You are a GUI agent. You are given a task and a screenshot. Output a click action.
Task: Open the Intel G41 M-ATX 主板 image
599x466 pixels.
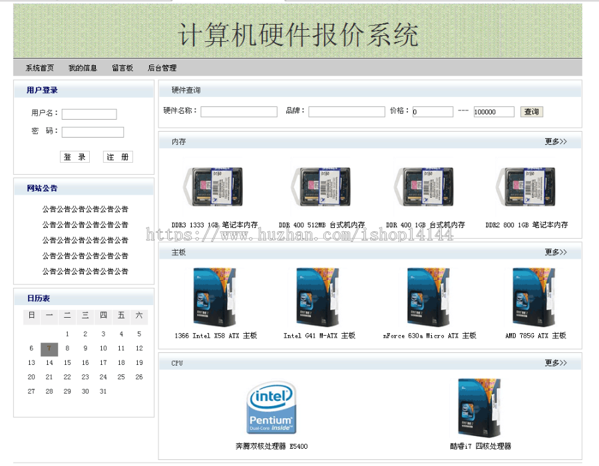[318, 297]
